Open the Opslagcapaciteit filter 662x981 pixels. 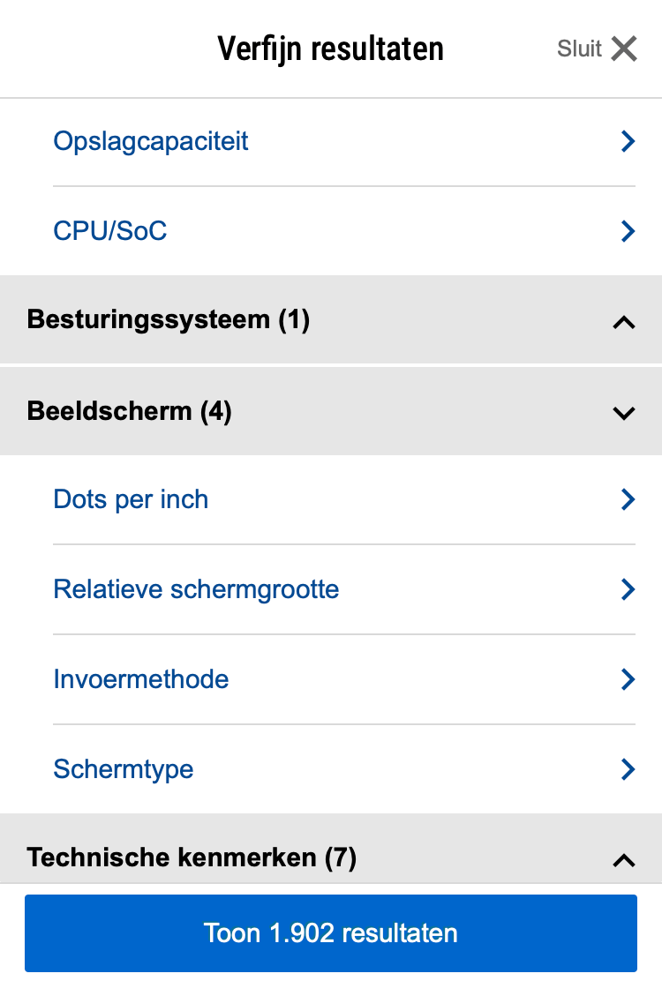tap(151, 141)
